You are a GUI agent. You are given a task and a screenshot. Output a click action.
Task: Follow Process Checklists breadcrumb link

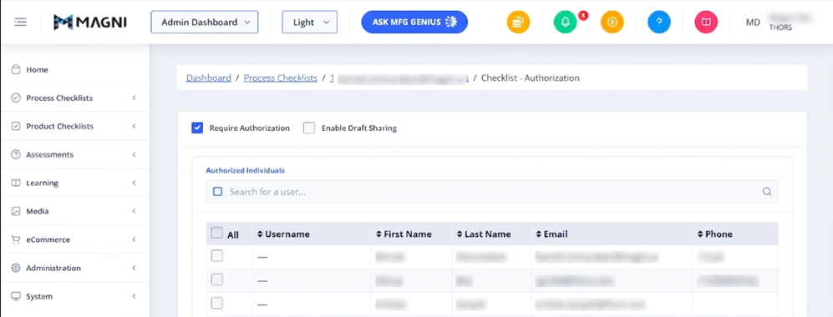(x=281, y=78)
